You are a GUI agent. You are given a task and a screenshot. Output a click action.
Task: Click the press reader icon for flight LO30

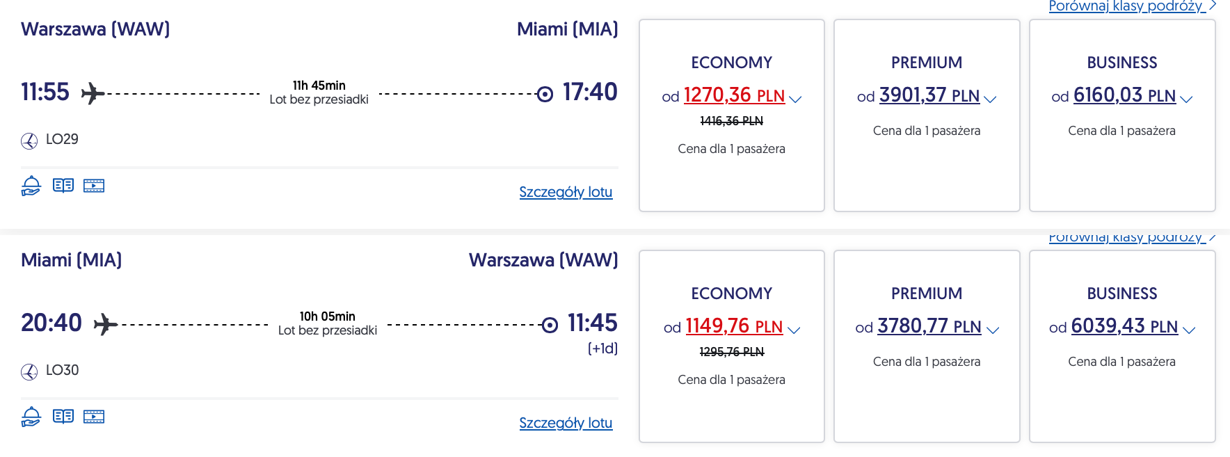pyautogui.click(x=63, y=417)
